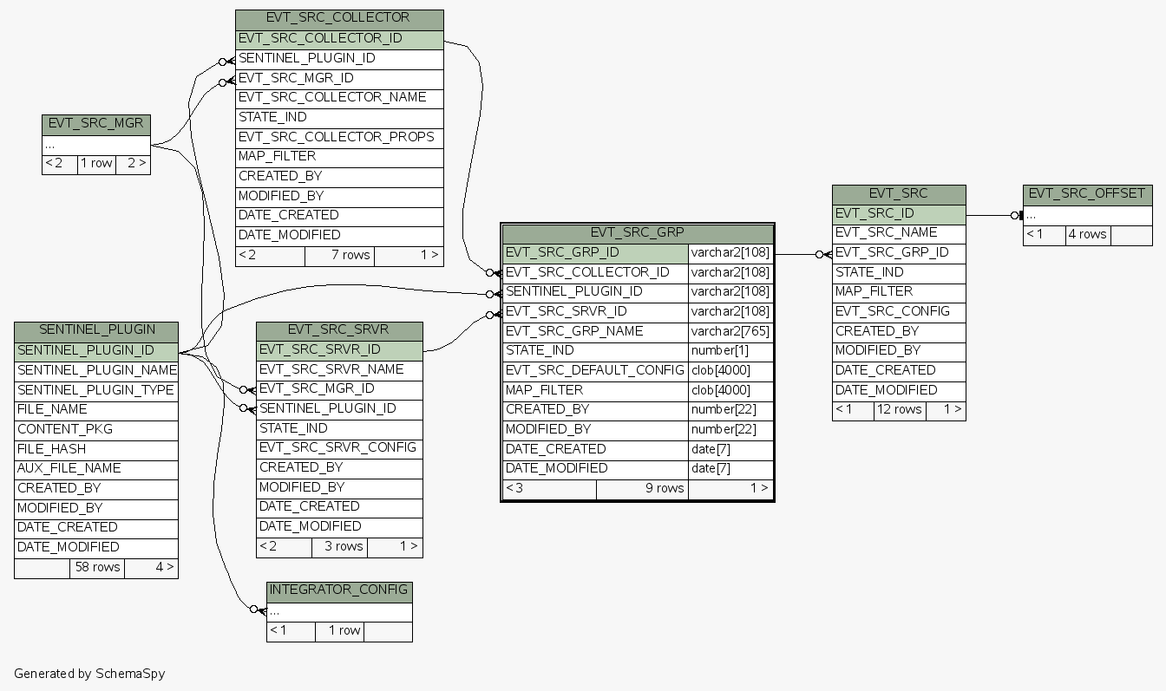Select EVT_SRC_GRP_ID primary key in EVT_SRC_GRP
This screenshot has width=1166, height=691.
tap(595, 254)
